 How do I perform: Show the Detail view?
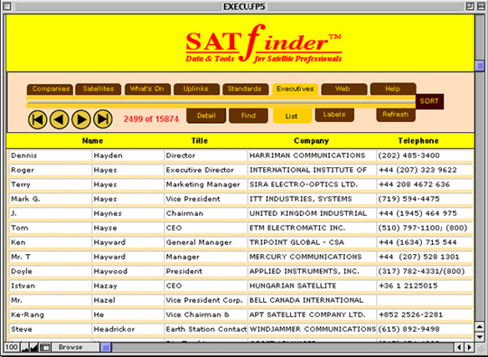(x=206, y=116)
